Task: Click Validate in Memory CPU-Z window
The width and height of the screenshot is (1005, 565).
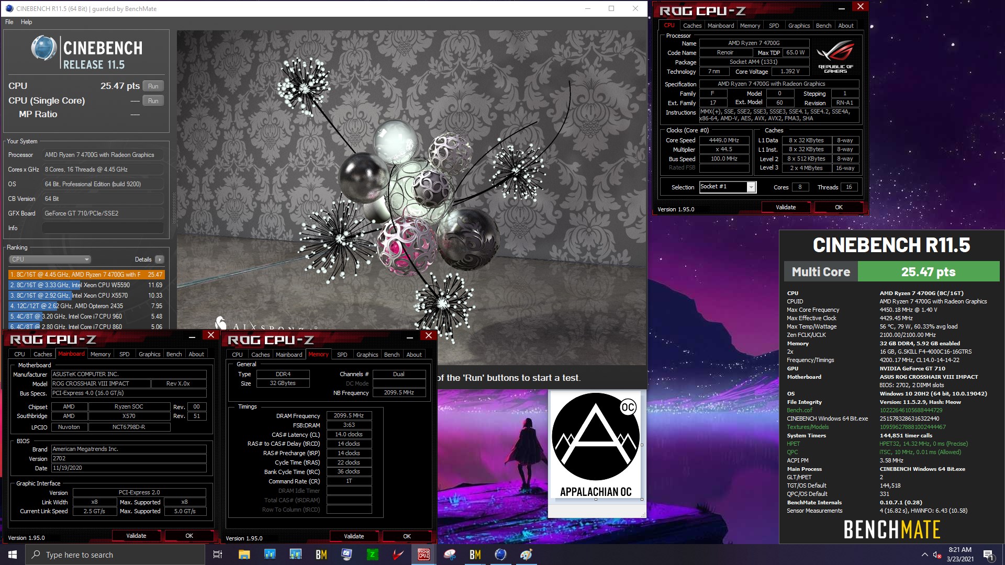Action: (354, 536)
